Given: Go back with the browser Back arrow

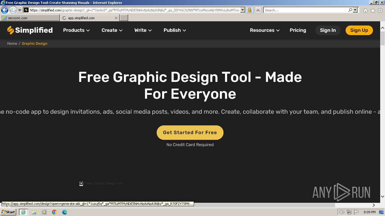Looking at the screenshot, I should pos(5,10).
